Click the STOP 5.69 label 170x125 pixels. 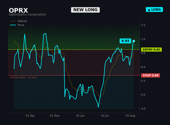click(x=151, y=75)
